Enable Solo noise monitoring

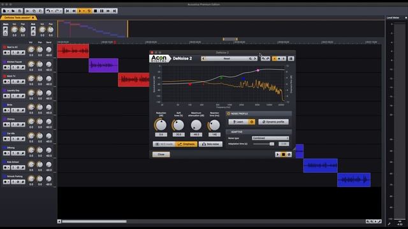pos(210,144)
